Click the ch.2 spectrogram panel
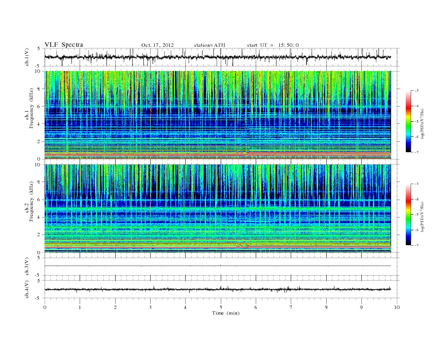Viewport: 447px width, 345px height. click(217, 209)
